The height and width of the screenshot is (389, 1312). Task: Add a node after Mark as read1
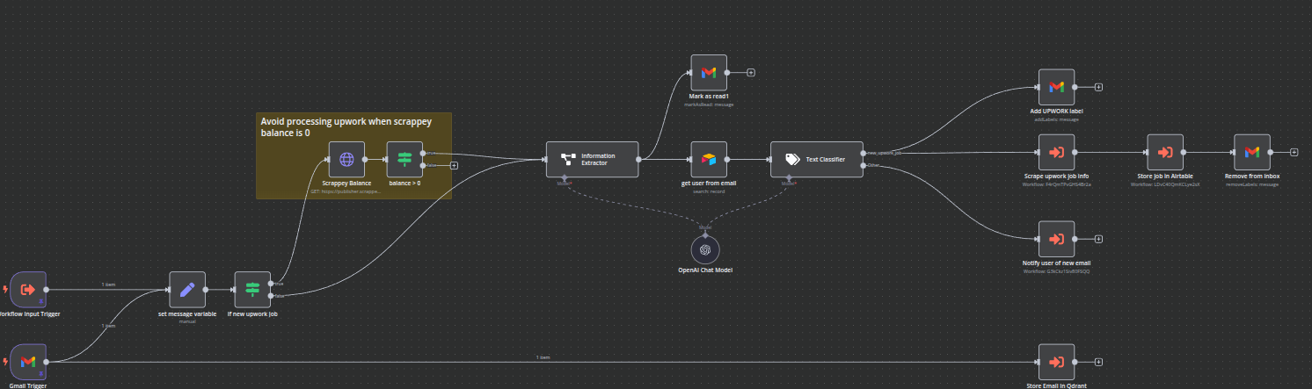(x=751, y=73)
